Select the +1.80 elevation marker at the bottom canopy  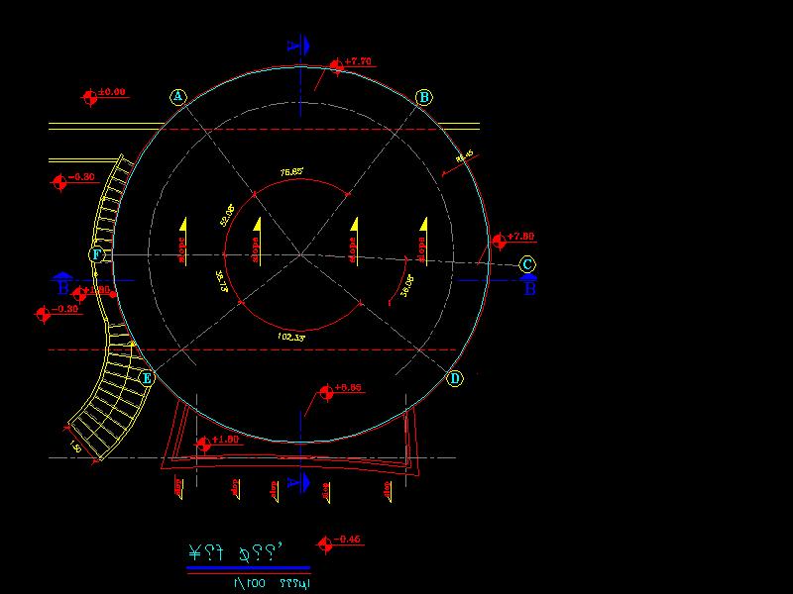[x=205, y=444]
